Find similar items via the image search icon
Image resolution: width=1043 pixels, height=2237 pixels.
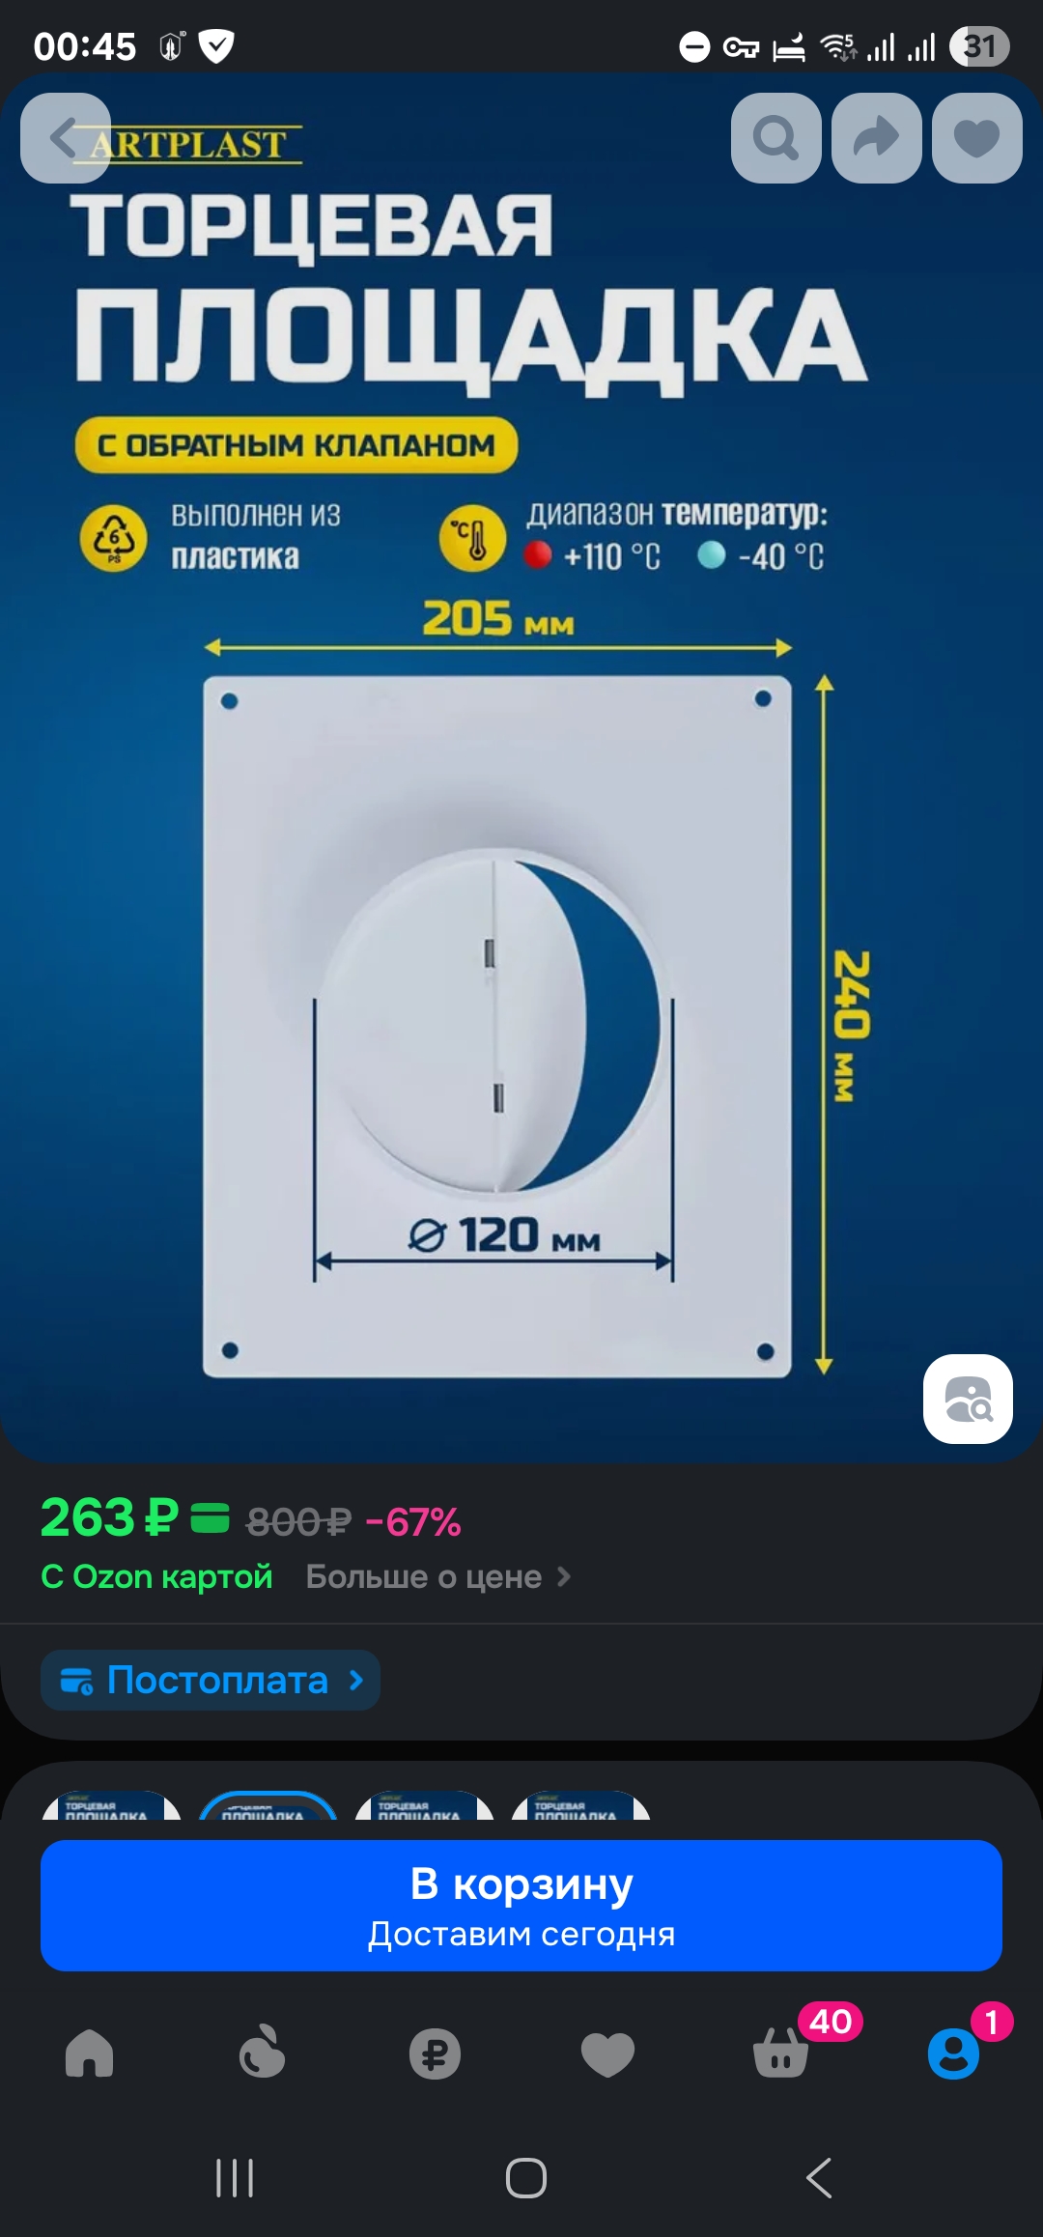(968, 1400)
